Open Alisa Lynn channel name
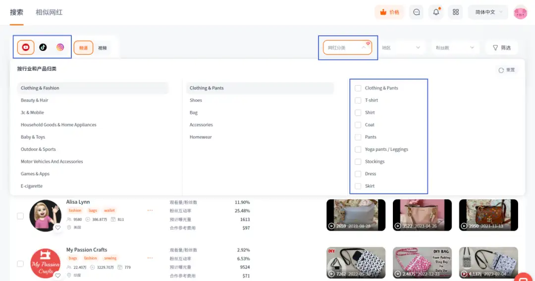The height and width of the screenshot is (281, 535). (78, 202)
